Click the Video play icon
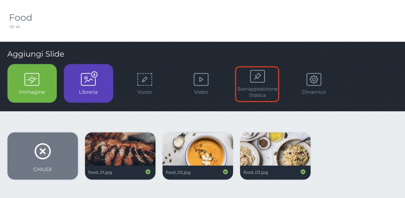 tap(201, 79)
